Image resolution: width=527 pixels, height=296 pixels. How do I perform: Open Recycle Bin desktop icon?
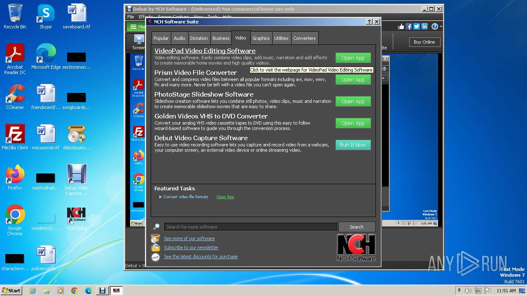(x=15, y=17)
